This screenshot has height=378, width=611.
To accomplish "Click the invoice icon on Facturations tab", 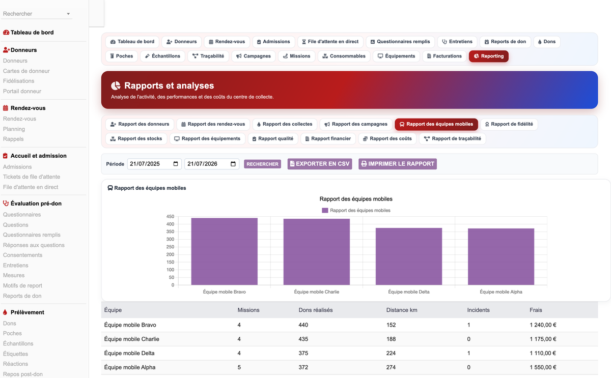I will tap(429, 56).
